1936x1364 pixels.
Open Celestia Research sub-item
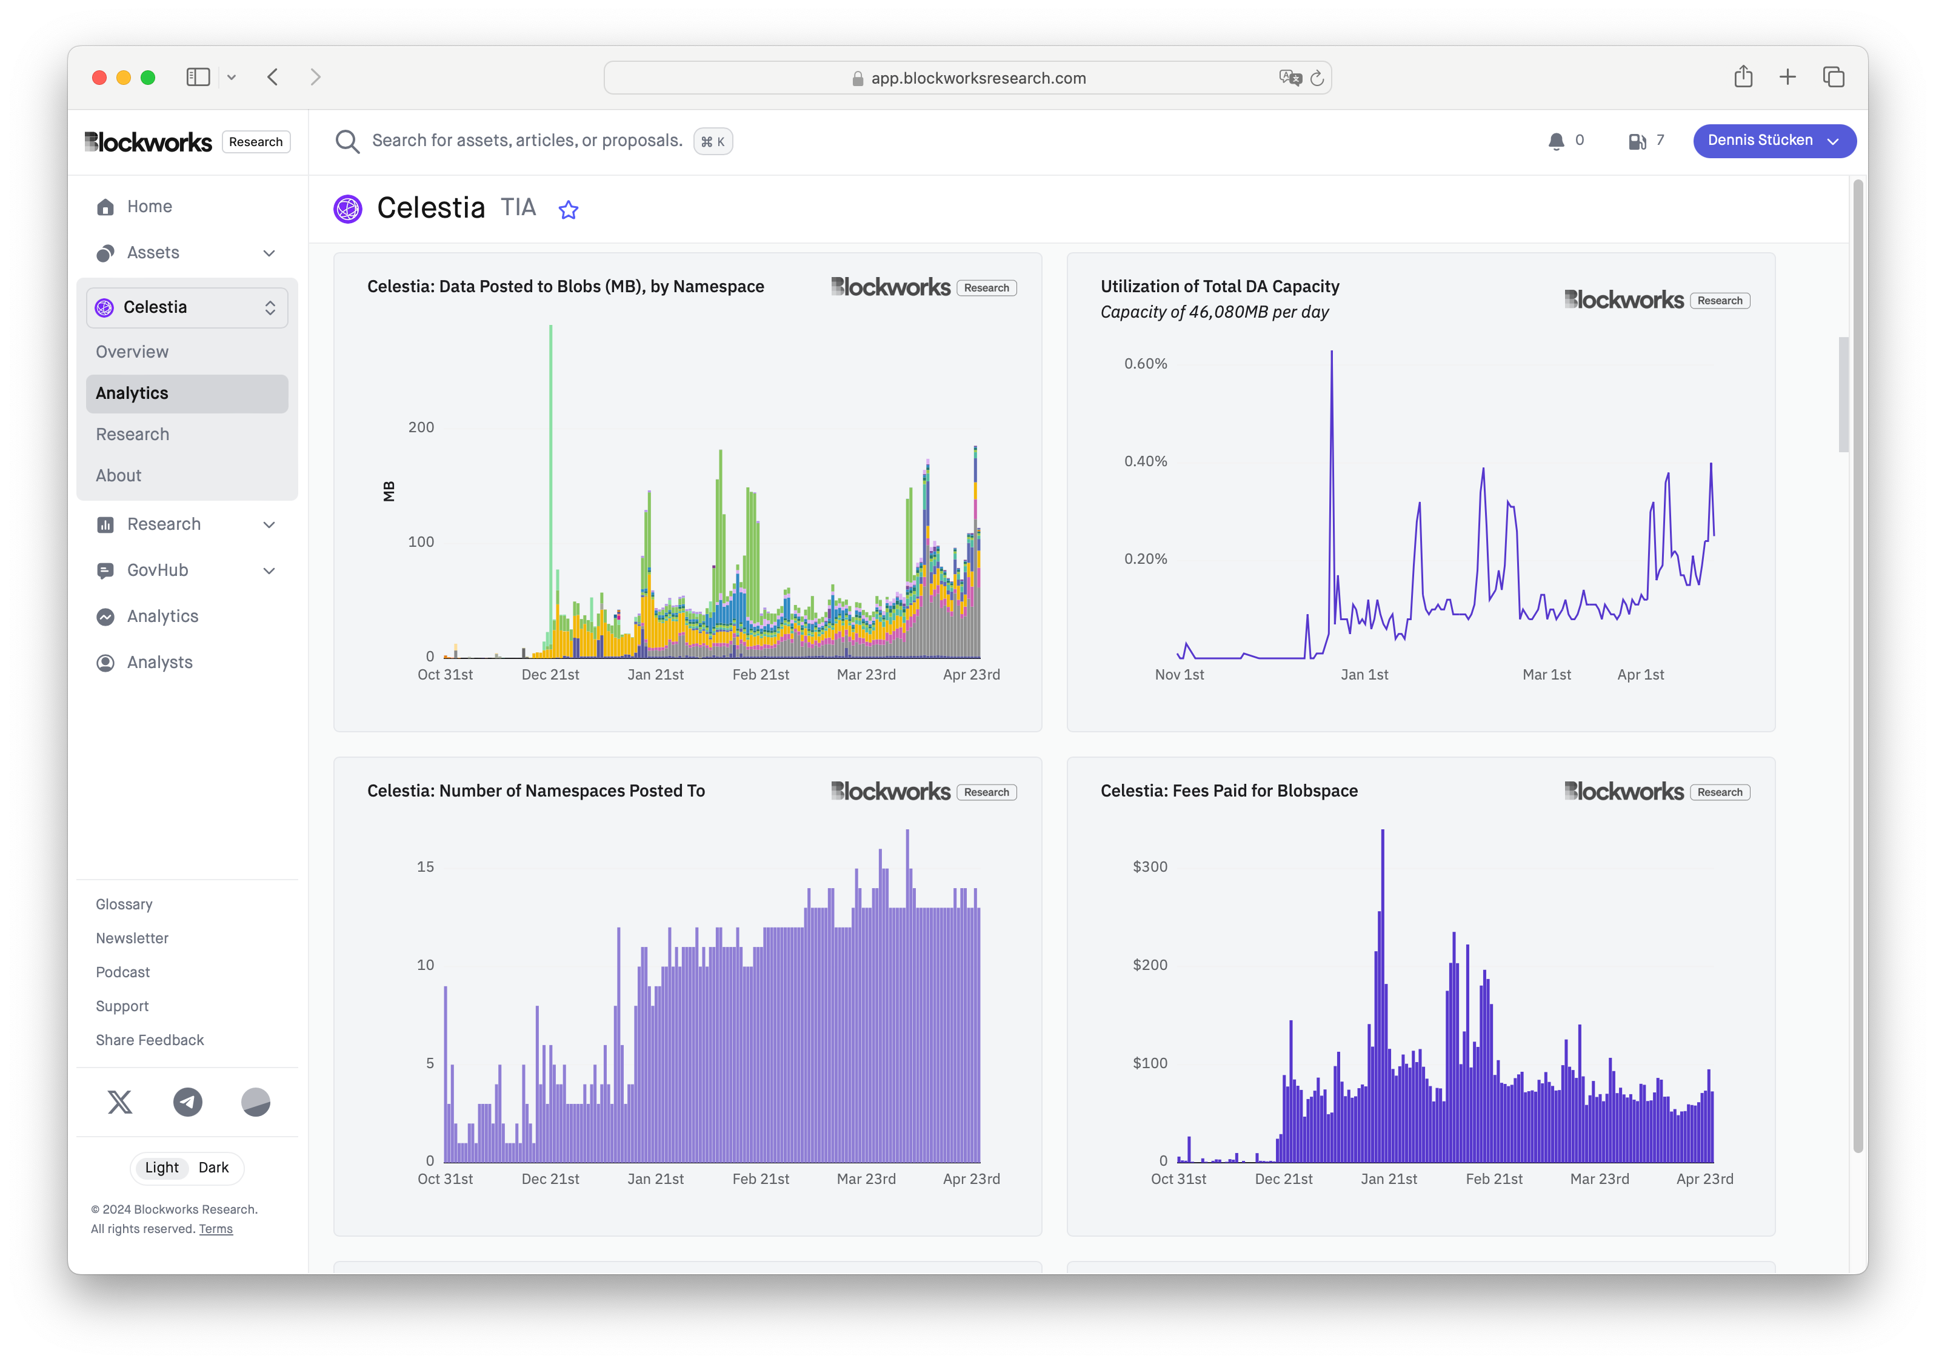coord(132,435)
